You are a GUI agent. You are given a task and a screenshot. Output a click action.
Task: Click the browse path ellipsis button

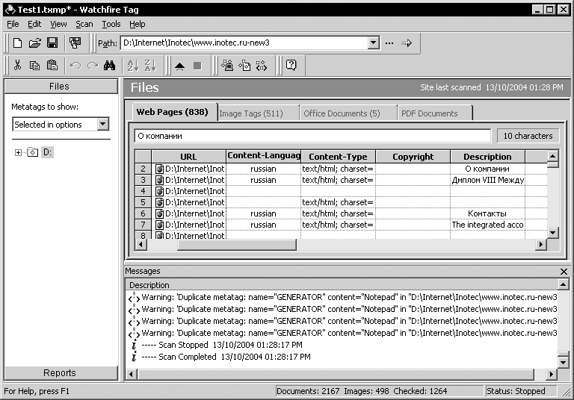tap(389, 43)
